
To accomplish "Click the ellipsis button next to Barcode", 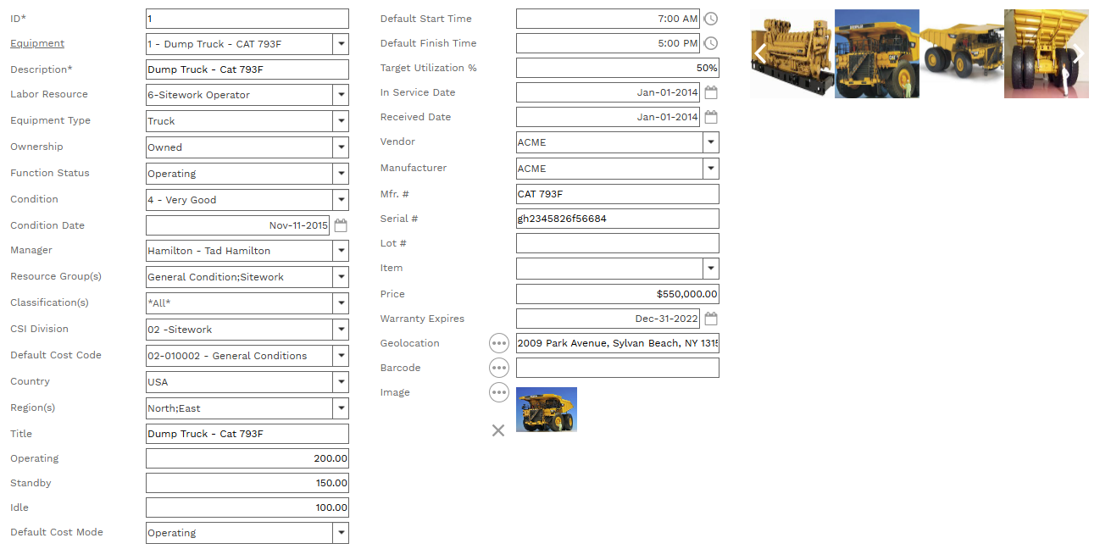I will (499, 368).
